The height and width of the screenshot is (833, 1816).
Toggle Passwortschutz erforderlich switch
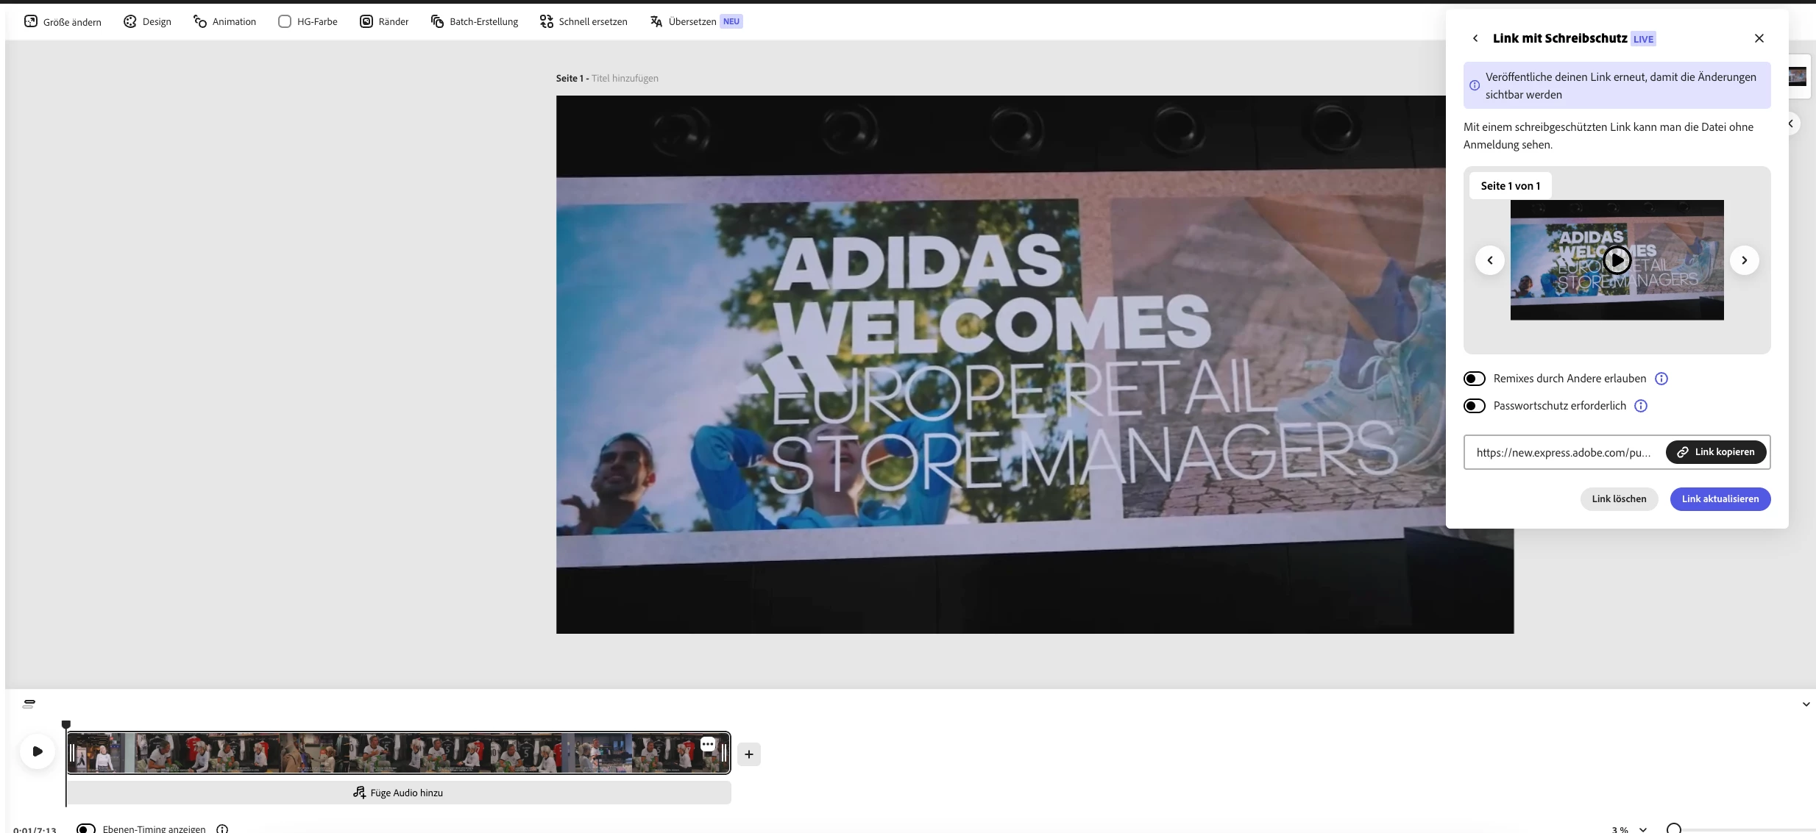1475,406
